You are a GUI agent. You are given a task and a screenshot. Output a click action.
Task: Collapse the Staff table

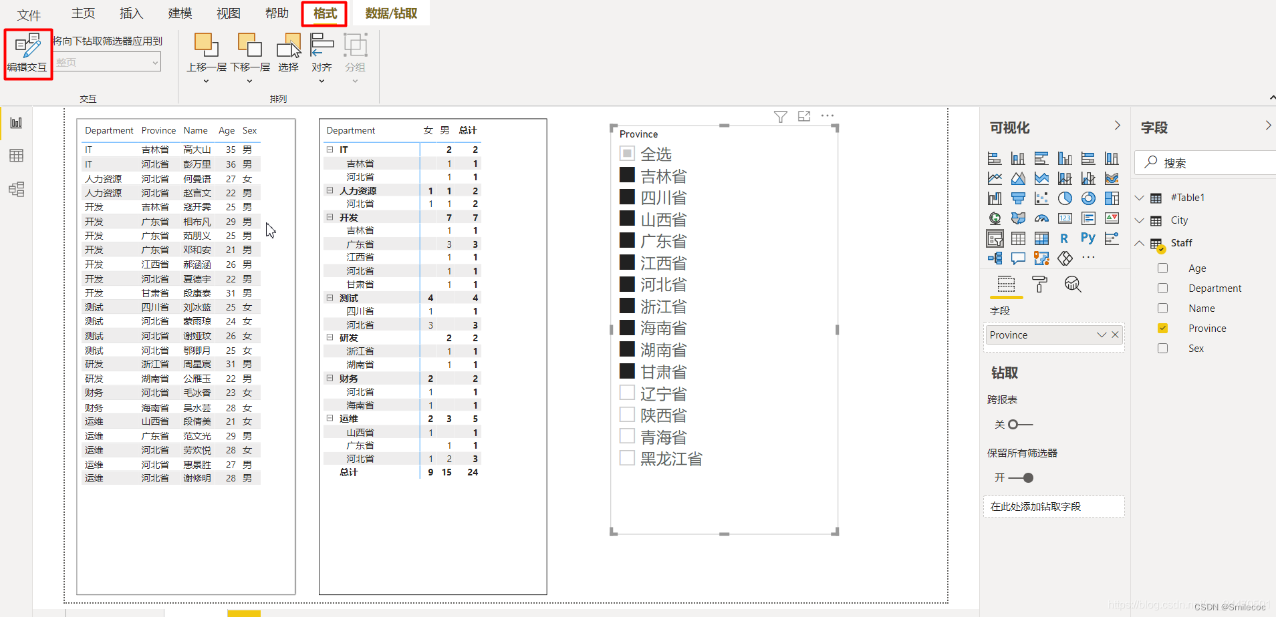click(x=1140, y=243)
